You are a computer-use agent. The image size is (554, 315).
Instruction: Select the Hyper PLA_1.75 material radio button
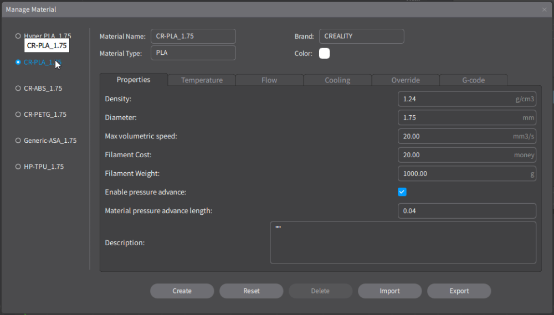[18, 36]
